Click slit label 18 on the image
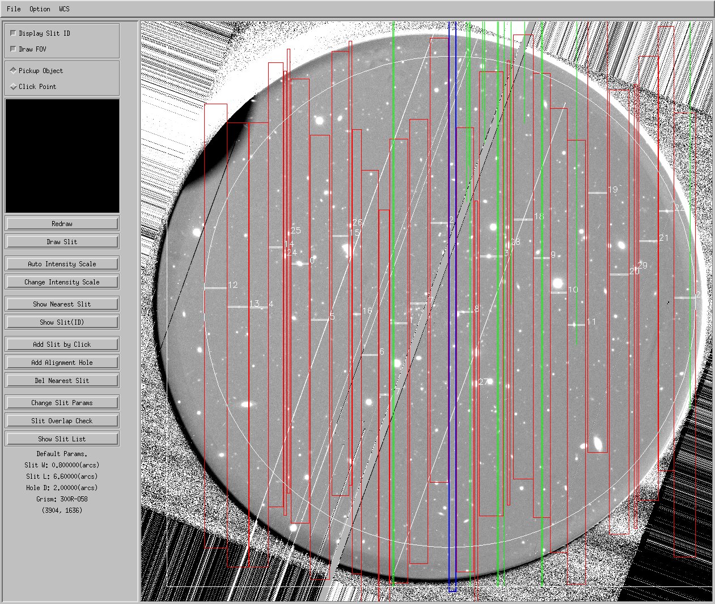This screenshot has width=715, height=604. (x=539, y=216)
